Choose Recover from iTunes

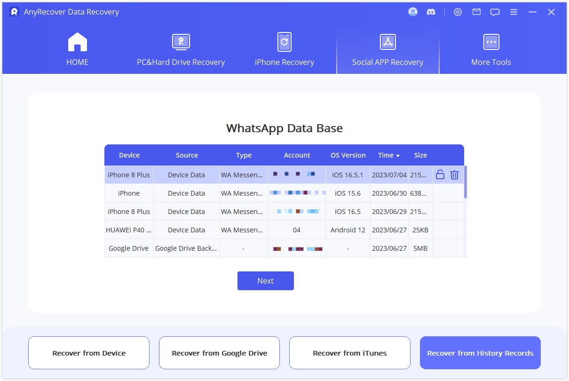(349, 353)
